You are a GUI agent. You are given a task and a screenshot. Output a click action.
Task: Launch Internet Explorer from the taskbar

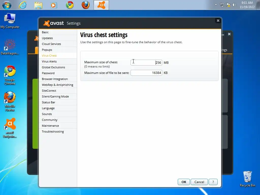click(x=23, y=5)
